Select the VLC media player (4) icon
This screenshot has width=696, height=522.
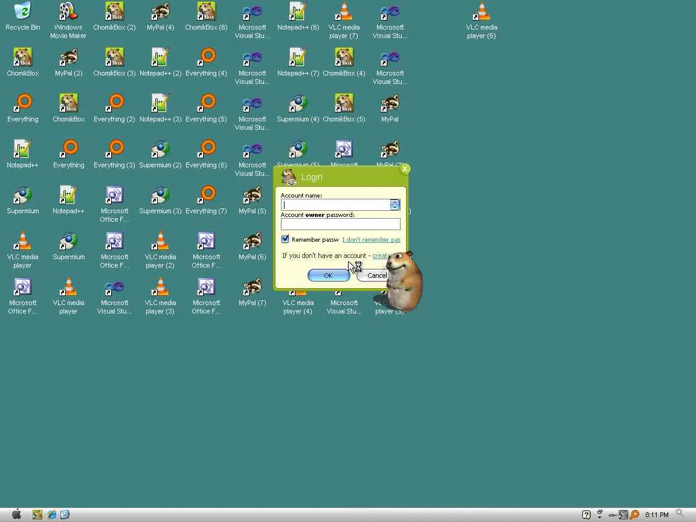298,304
